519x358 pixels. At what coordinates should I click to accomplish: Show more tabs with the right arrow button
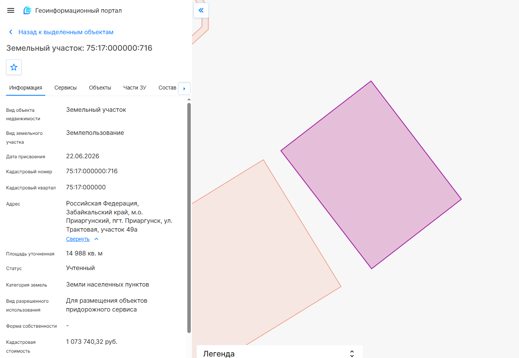pyautogui.click(x=184, y=88)
